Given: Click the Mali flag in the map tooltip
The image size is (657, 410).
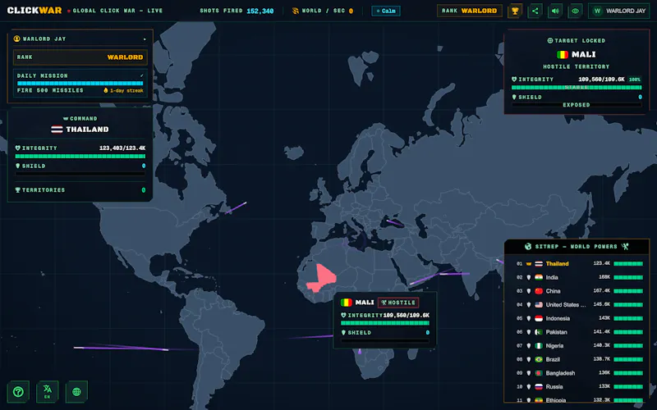Looking at the screenshot, I should 346,303.
